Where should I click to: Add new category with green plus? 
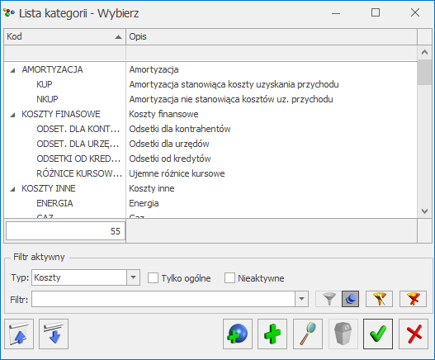point(272,334)
